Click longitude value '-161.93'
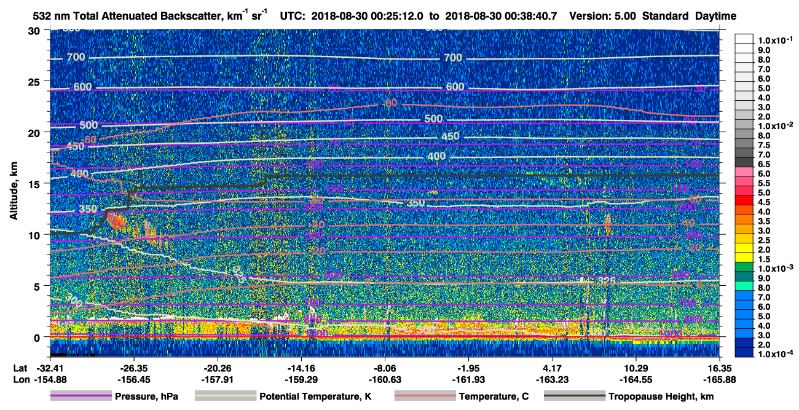The image size is (799, 410). tap(468, 379)
